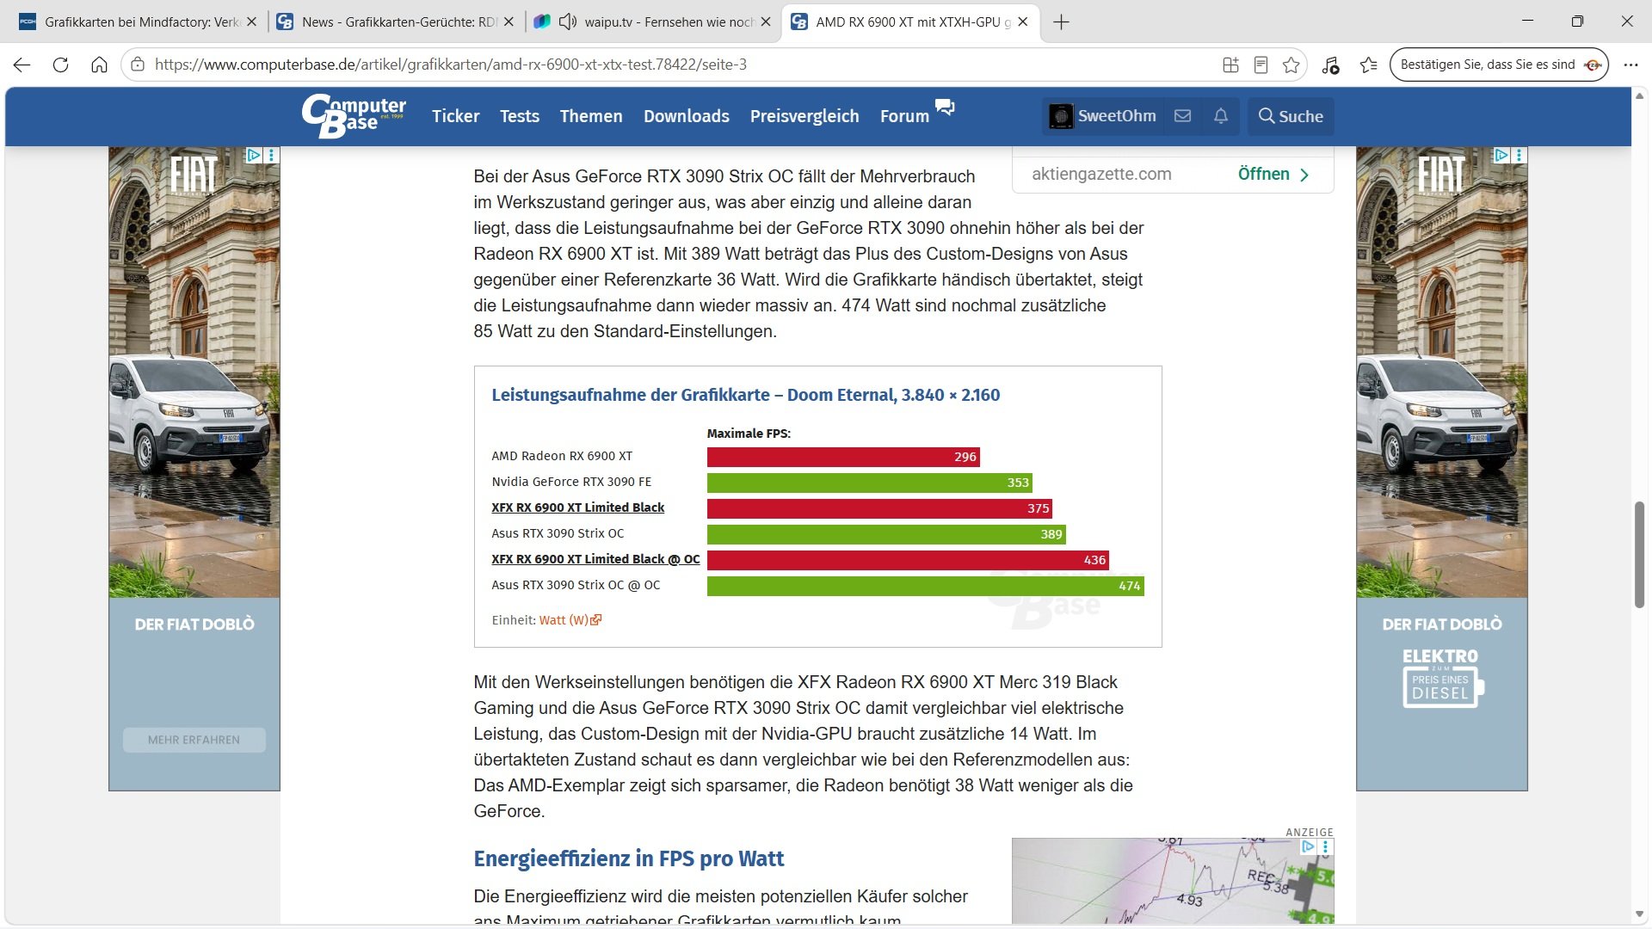The height and width of the screenshot is (929, 1652).
Task: Open SweetOhm user profile
Action: click(x=1102, y=116)
